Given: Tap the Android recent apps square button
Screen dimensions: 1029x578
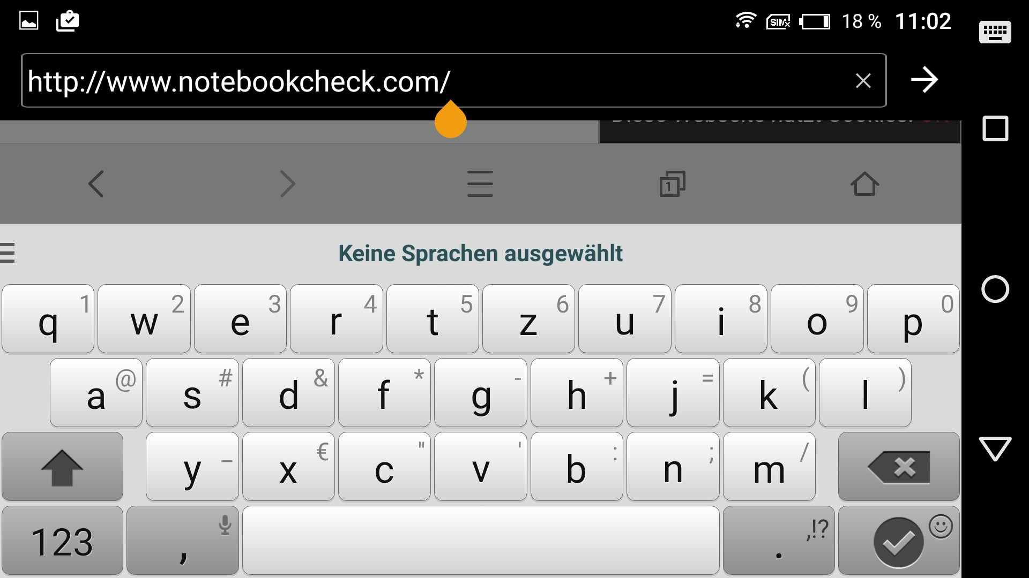Looking at the screenshot, I should [995, 128].
